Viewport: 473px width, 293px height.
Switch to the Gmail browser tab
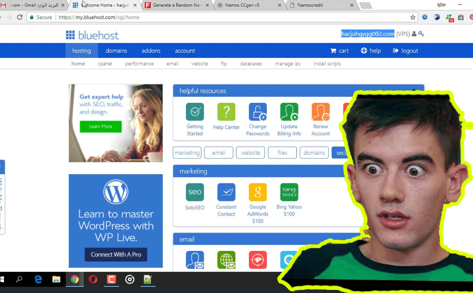click(32, 5)
